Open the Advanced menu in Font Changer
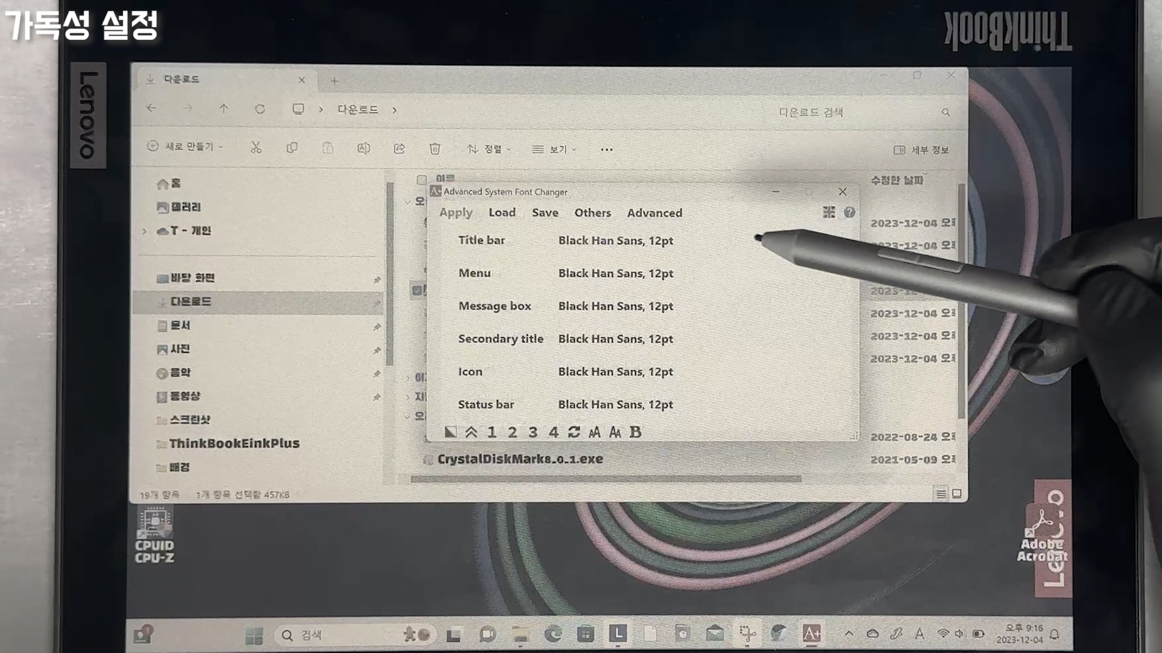Screen dimensions: 1162x653 654,213
